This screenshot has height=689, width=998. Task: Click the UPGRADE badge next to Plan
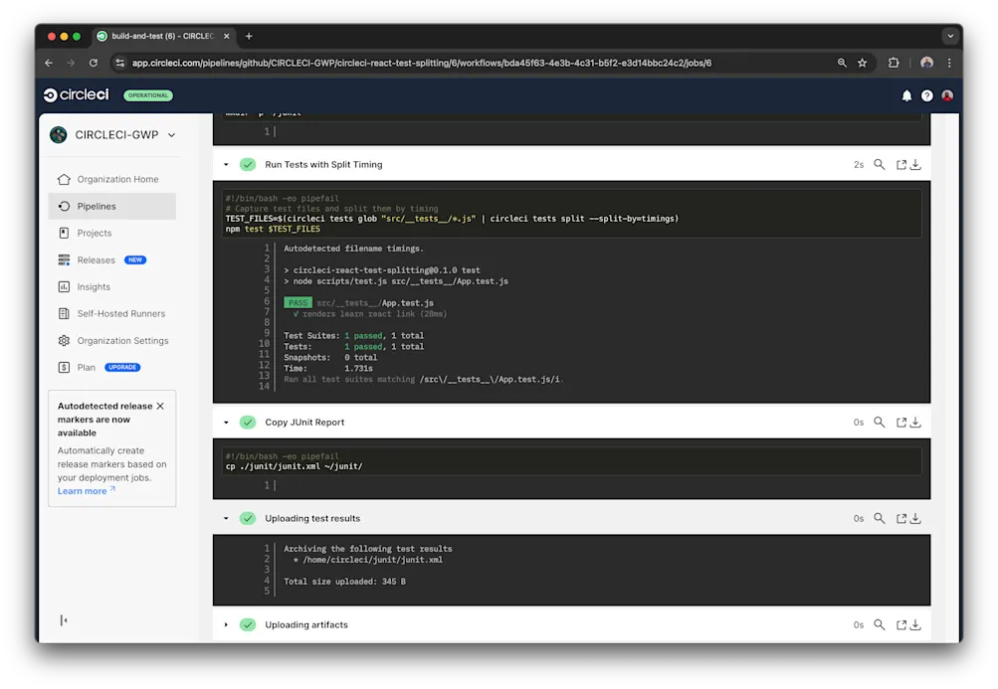(x=122, y=368)
